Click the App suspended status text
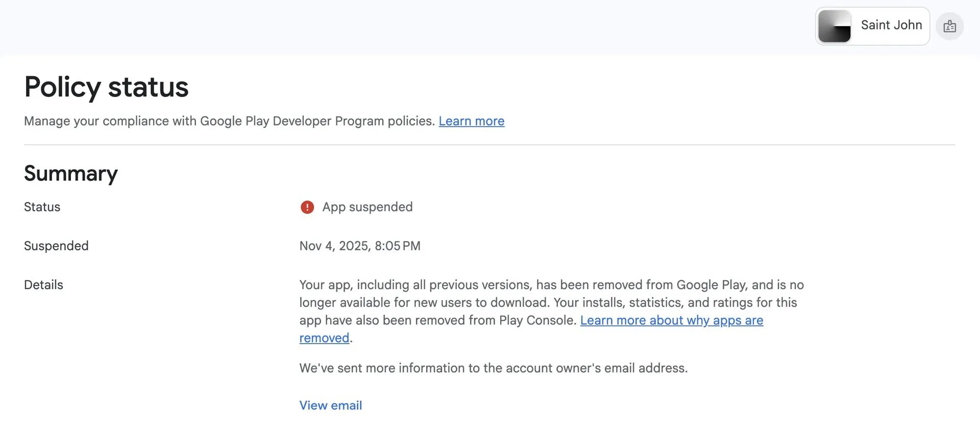Screen dimensions: 980x441 pos(367,207)
